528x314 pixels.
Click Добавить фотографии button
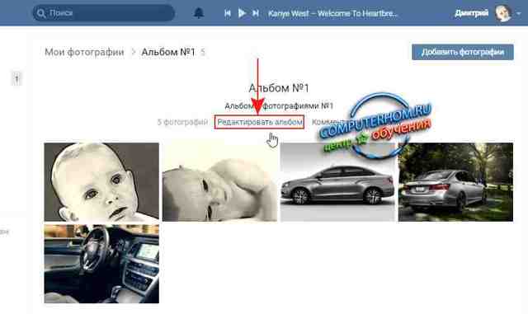(463, 52)
